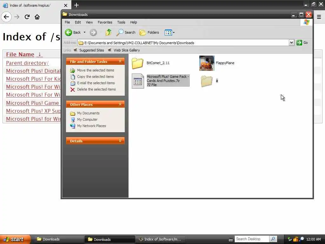The width and height of the screenshot is (325, 244).
Task: Open the Microsoft Plus! For Kids link
Action: (x=33, y=79)
